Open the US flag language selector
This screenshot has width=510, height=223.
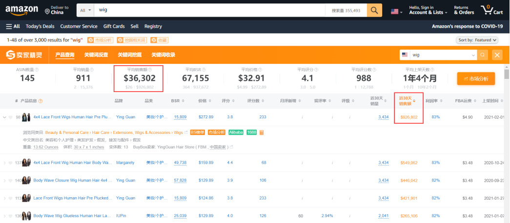pos(396,12)
